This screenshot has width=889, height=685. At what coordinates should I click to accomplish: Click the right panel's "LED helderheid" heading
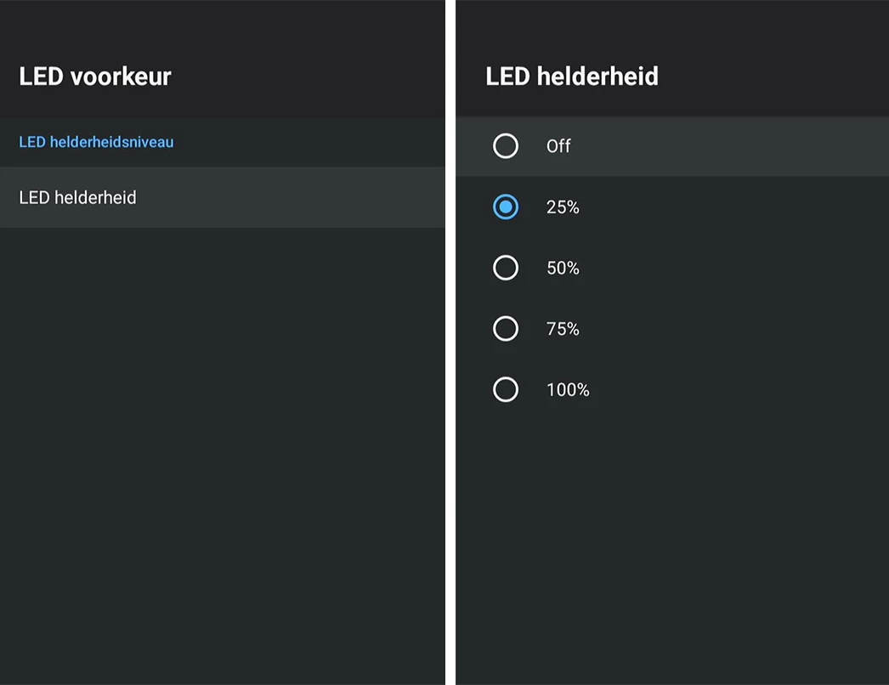[572, 76]
